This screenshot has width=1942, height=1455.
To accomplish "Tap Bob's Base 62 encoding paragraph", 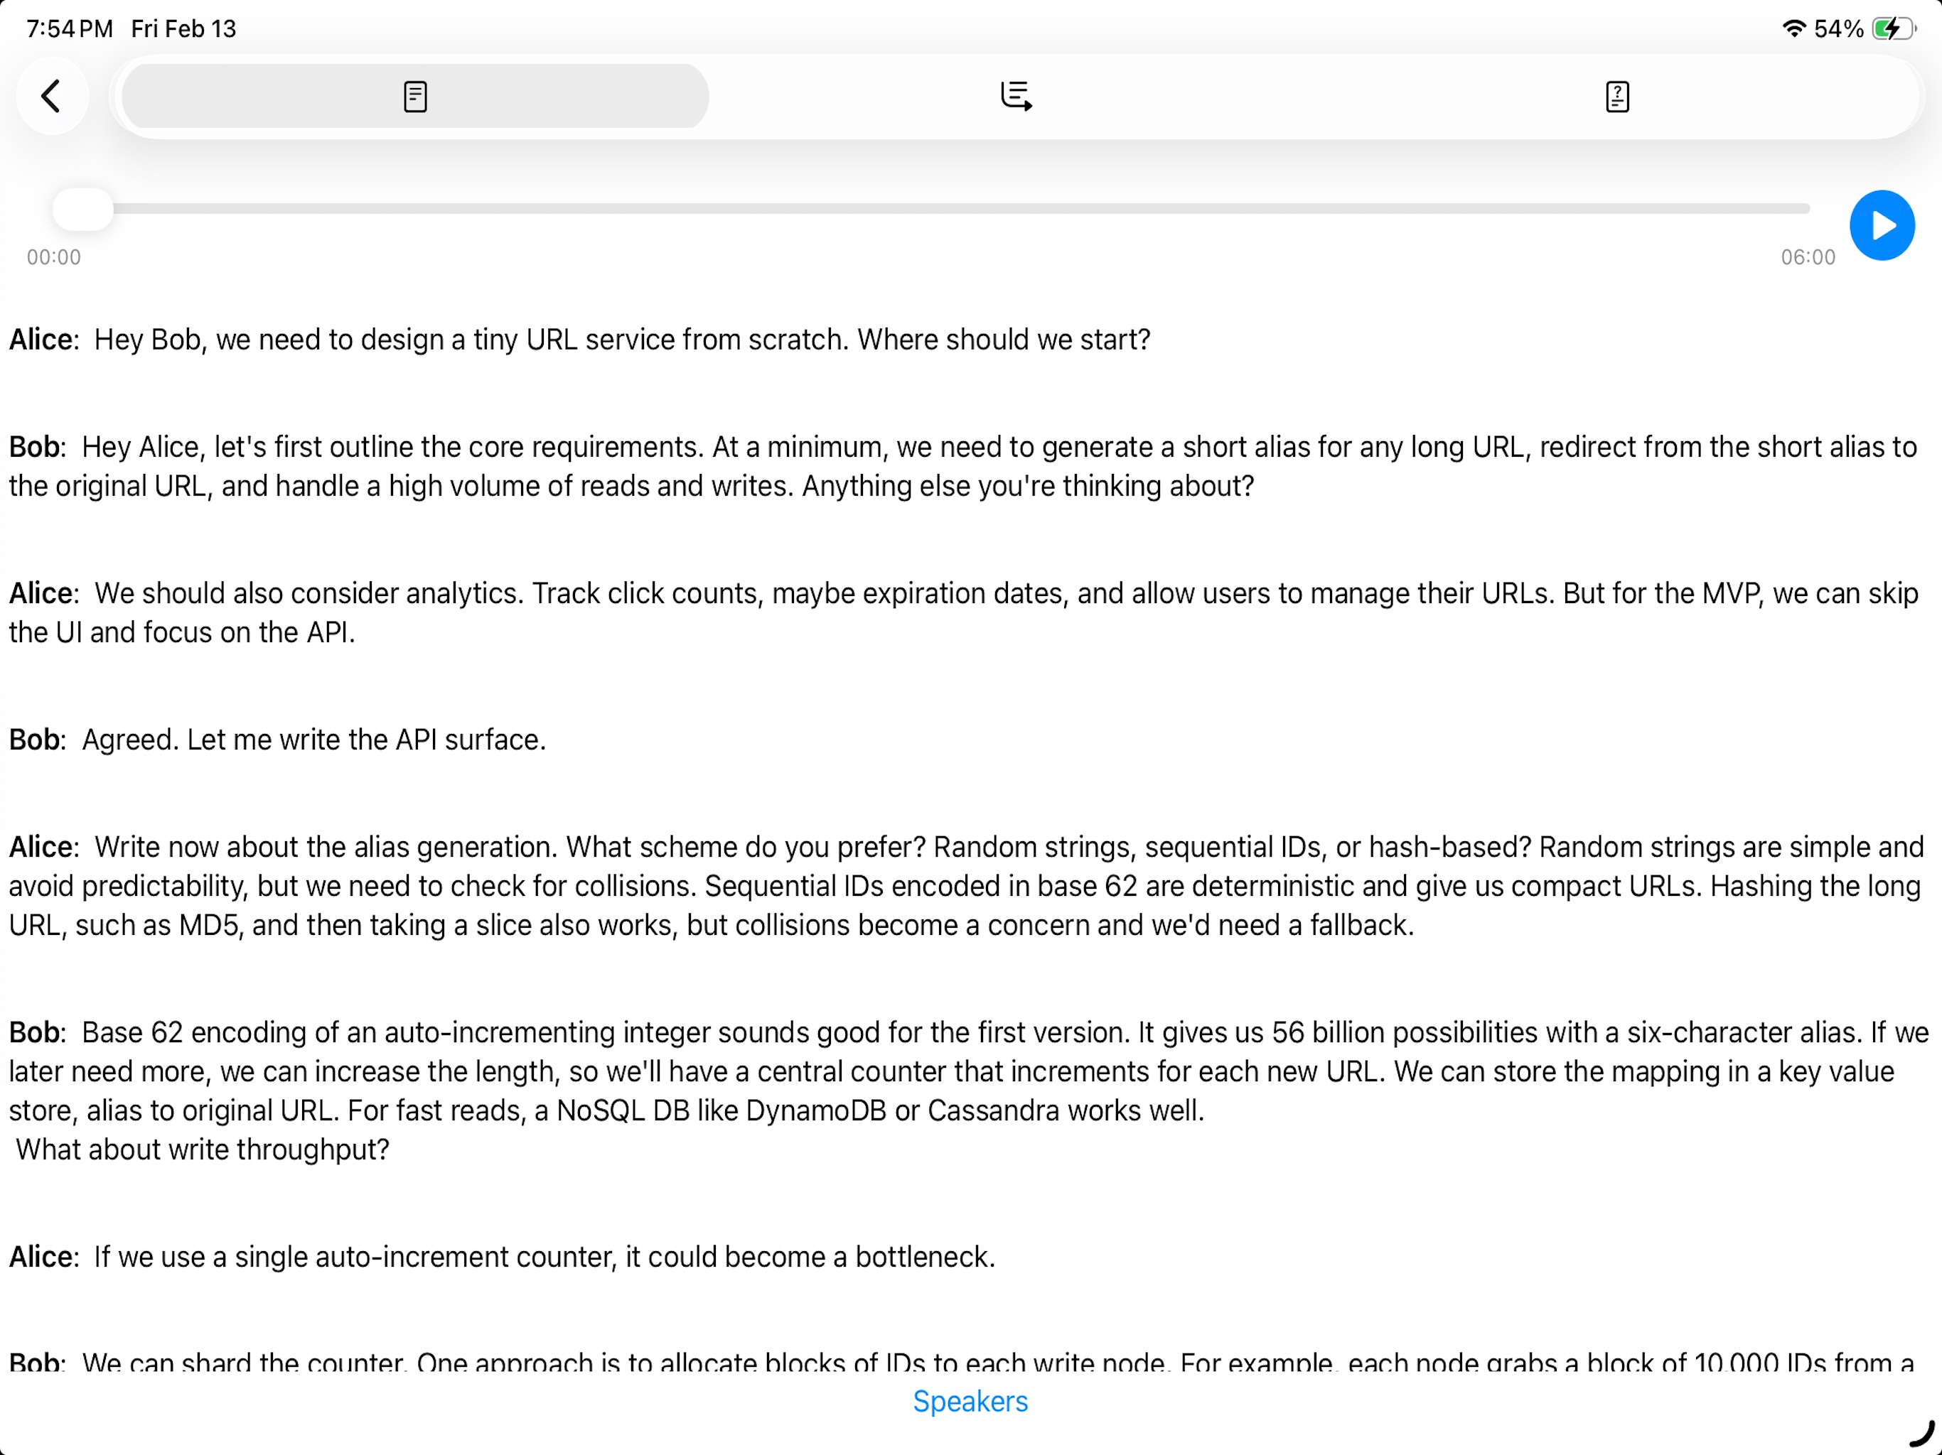I will point(968,1091).
